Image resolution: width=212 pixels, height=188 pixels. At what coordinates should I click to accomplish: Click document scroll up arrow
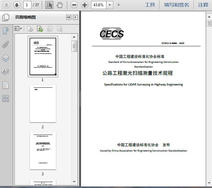point(209,17)
